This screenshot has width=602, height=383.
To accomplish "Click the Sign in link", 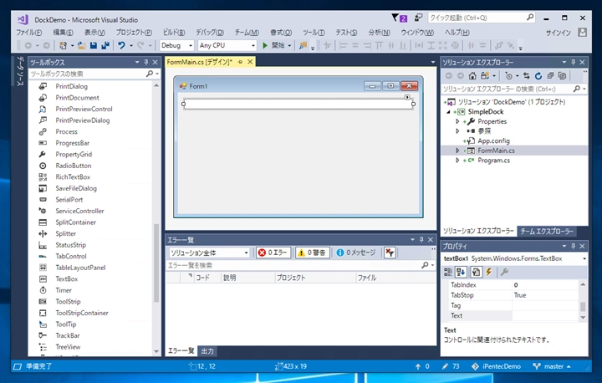I will [x=559, y=33].
